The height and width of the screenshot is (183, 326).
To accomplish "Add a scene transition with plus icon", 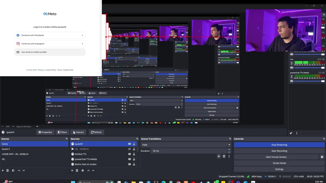I will (x=219, y=156).
